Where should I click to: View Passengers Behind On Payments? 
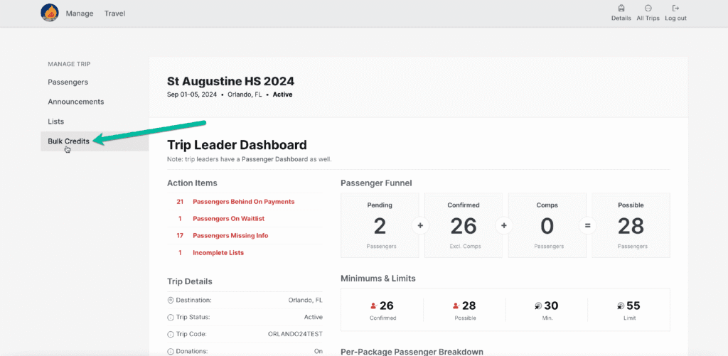click(x=243, y=202)
